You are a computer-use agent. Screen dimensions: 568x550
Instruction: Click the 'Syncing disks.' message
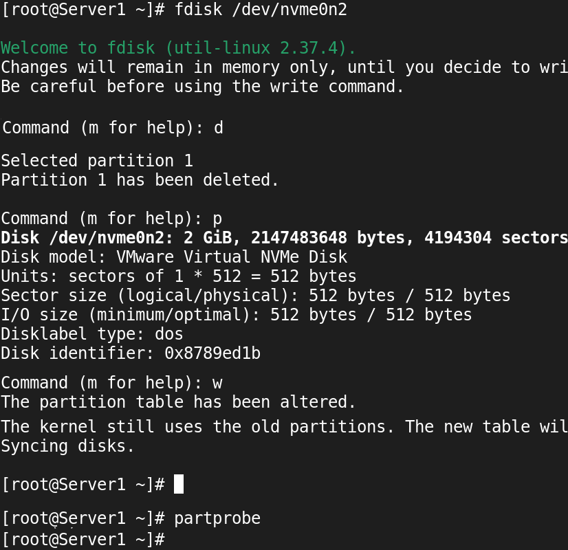[68, 446]
